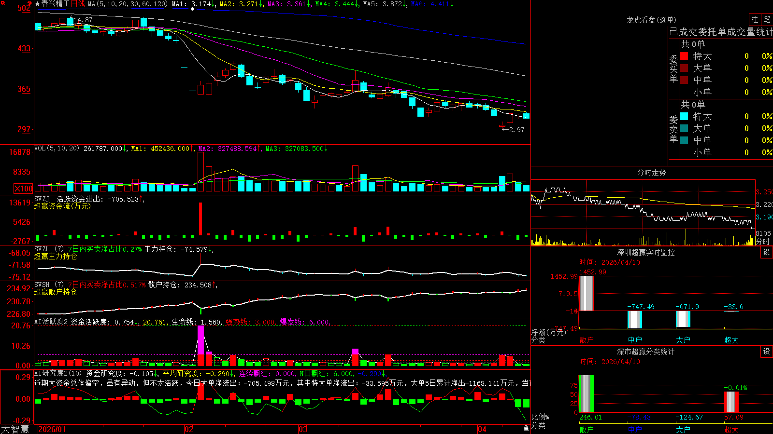Screen dimensions: 773x434
Task: Click the 小单 row under 委卖单
Action: (x=727, y=152)
